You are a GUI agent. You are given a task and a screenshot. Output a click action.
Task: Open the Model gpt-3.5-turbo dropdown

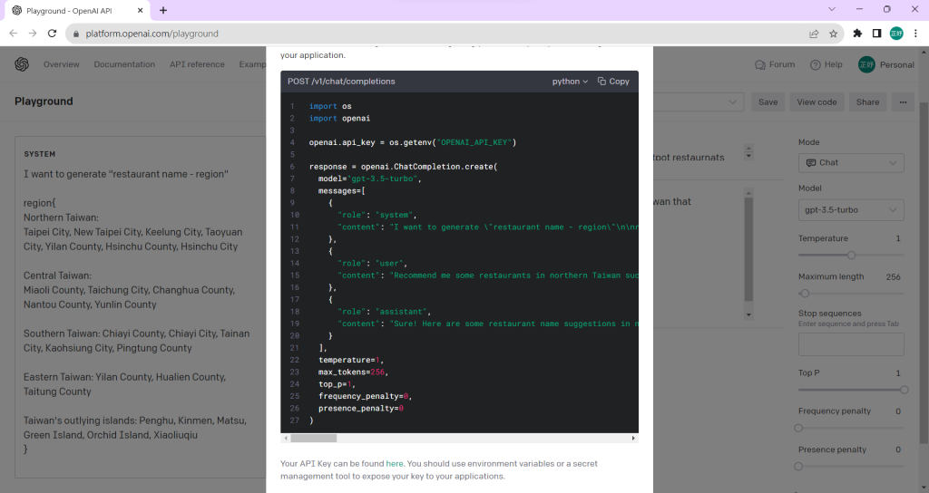(x=851, y=210)
